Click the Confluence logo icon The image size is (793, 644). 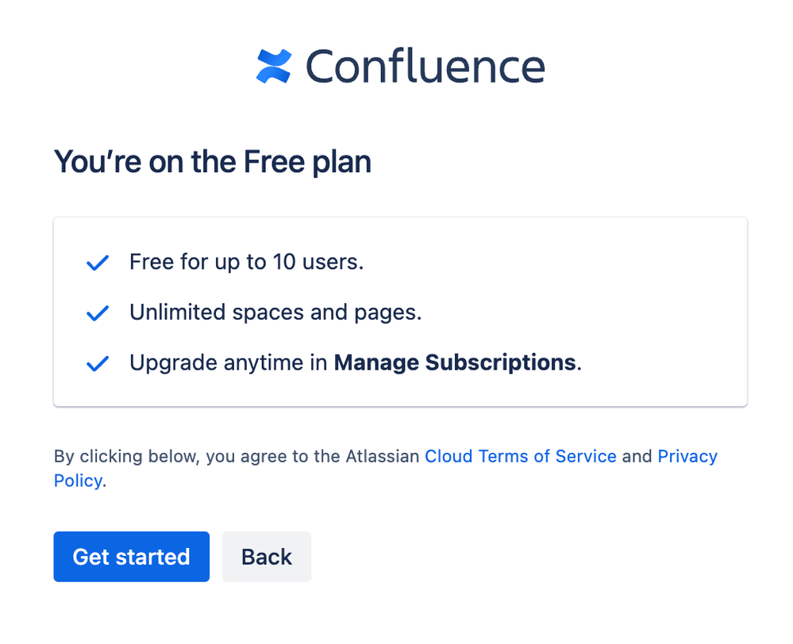click(275, 66)
